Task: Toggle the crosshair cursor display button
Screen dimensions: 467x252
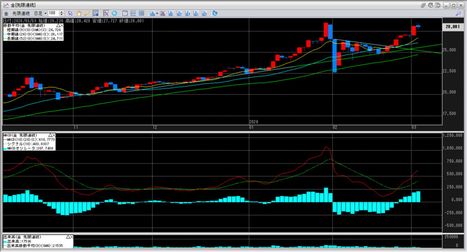Action: click(106, 13)
